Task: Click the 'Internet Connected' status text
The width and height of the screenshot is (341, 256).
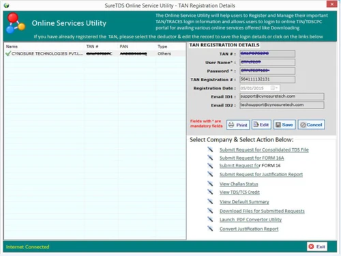Action: pos(27,247)
